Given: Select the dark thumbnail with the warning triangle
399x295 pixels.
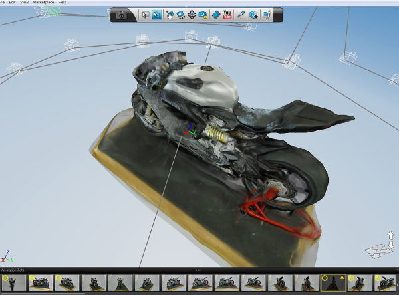Looking at the screenshot, I should (333, 282).
